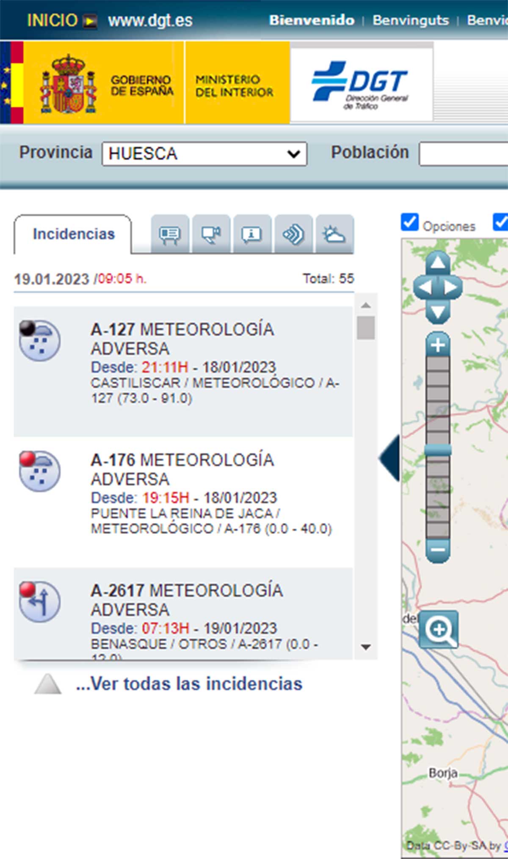Open the chevron arrows tab
This screenshot has width=508, height=859.
coord(293,234)
